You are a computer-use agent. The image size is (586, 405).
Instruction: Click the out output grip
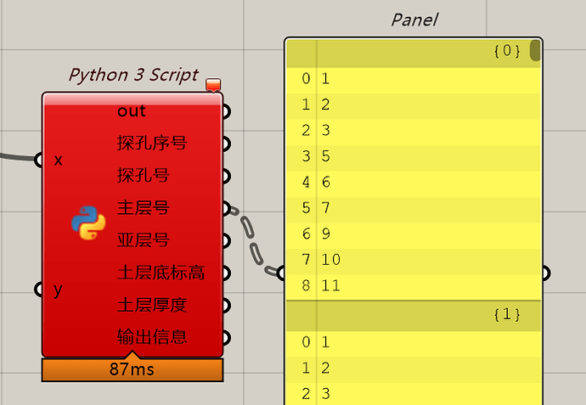tap(225, 111)
